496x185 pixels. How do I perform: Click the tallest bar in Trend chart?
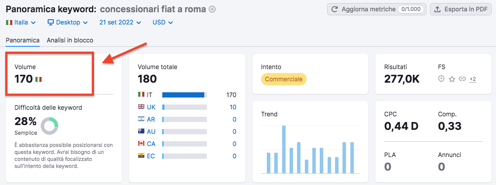(x=284, y=149)
